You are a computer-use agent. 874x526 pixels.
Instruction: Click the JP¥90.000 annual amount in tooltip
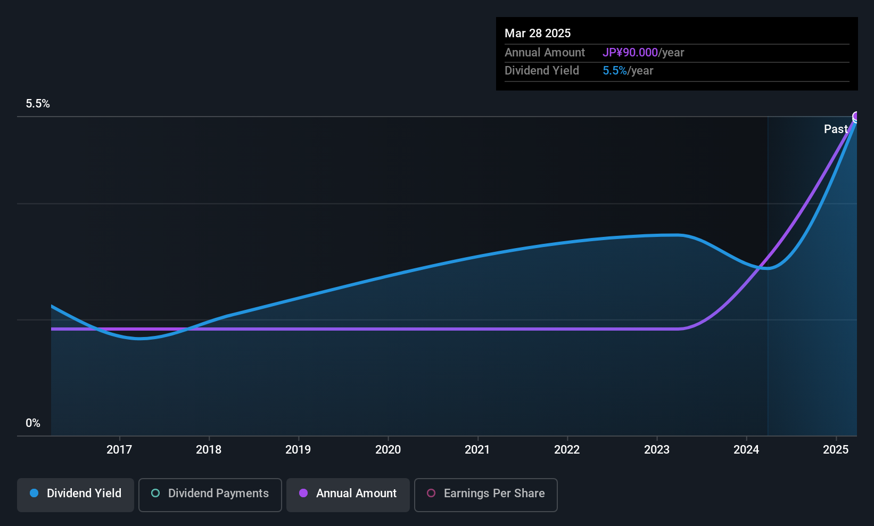630,52
